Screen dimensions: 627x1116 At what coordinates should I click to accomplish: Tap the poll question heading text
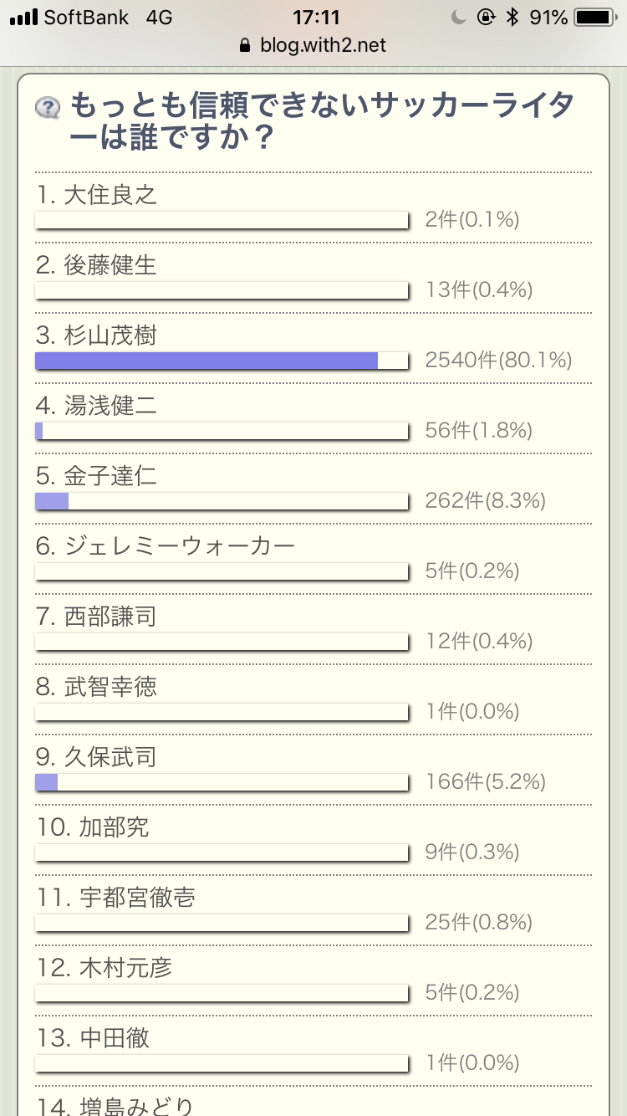(322, 122)
